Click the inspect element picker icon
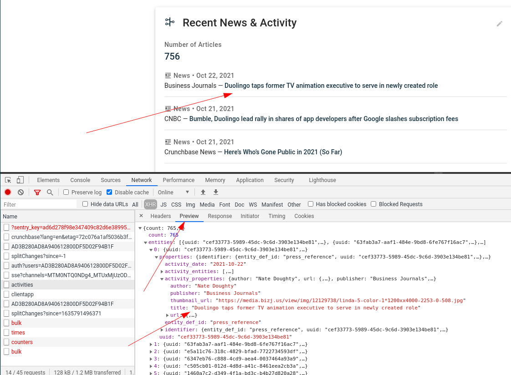 [x=8, y=180]
